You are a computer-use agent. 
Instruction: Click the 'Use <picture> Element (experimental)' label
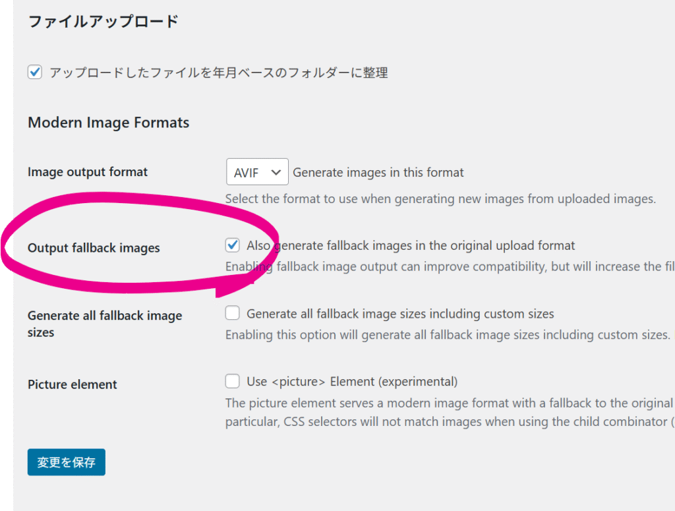click(x=351, y=382)
